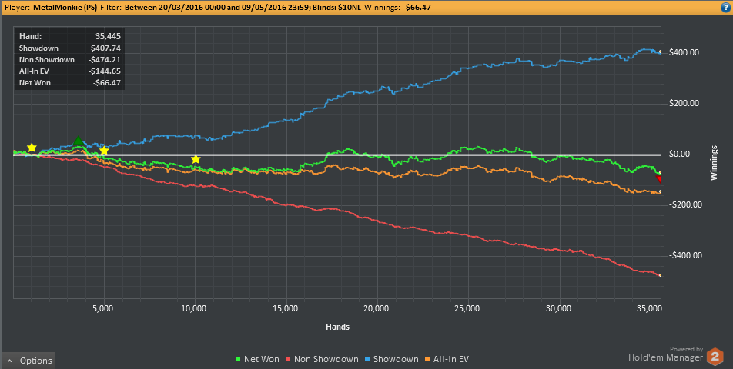The width and height of the screenshot is (733, 369).
Task: Open the blue help question mark icon
Action: coord(726,8)
